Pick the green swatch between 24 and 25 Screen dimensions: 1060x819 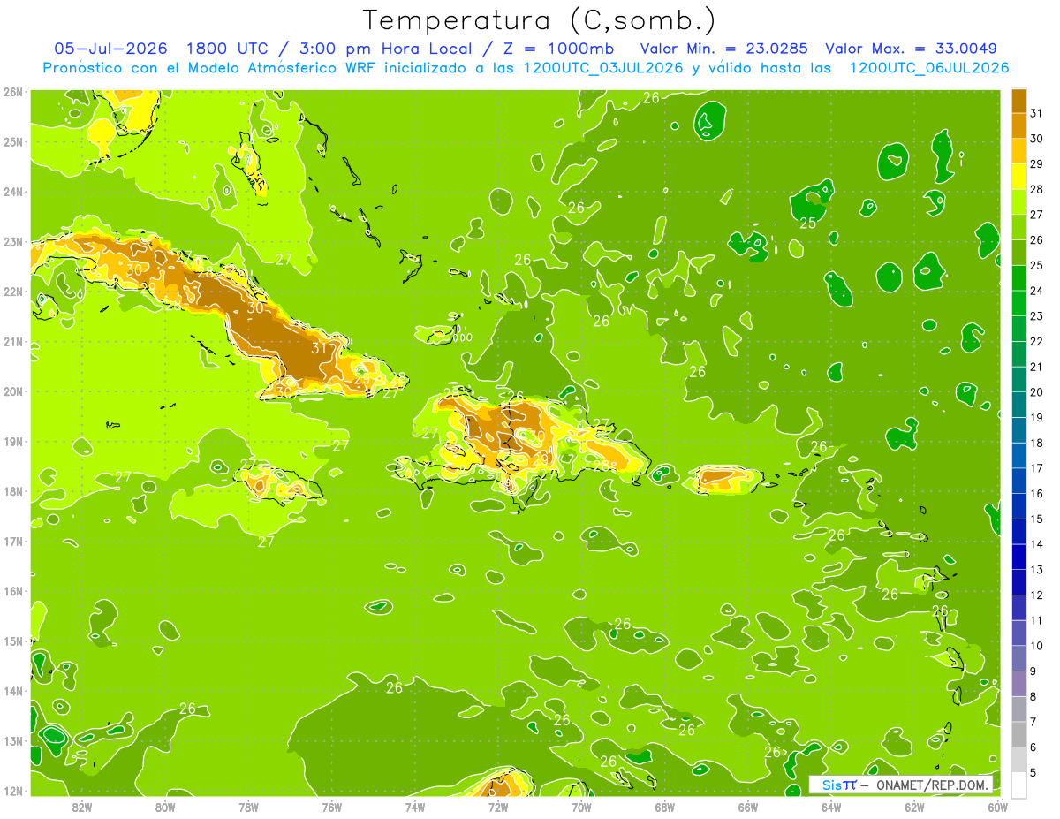point(1018,278)
